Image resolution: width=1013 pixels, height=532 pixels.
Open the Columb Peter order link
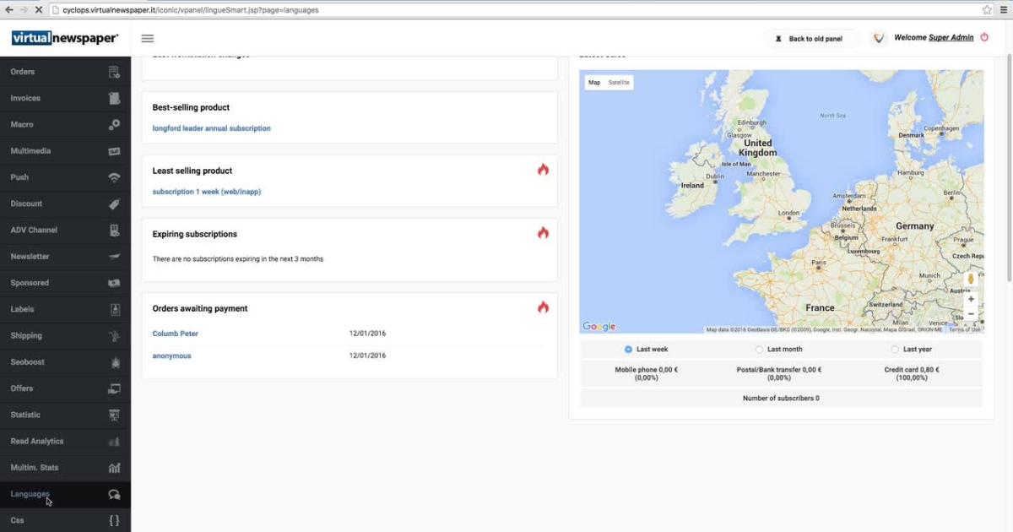pos(175,334)
